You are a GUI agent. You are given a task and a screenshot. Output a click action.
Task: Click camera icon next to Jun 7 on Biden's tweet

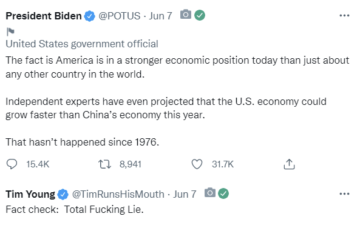[x=186, y=15]
